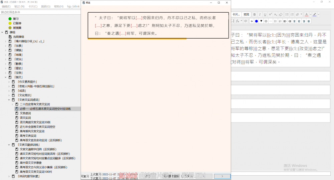Click the numbered list icon in second toolbar row
The height and width of the screenshot is (180, 334).
point(280,21)
